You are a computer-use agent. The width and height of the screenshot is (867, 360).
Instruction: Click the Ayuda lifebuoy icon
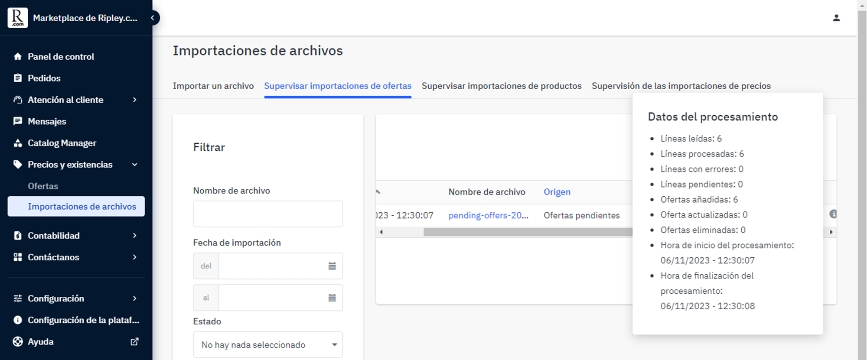(x=18, y=341)
